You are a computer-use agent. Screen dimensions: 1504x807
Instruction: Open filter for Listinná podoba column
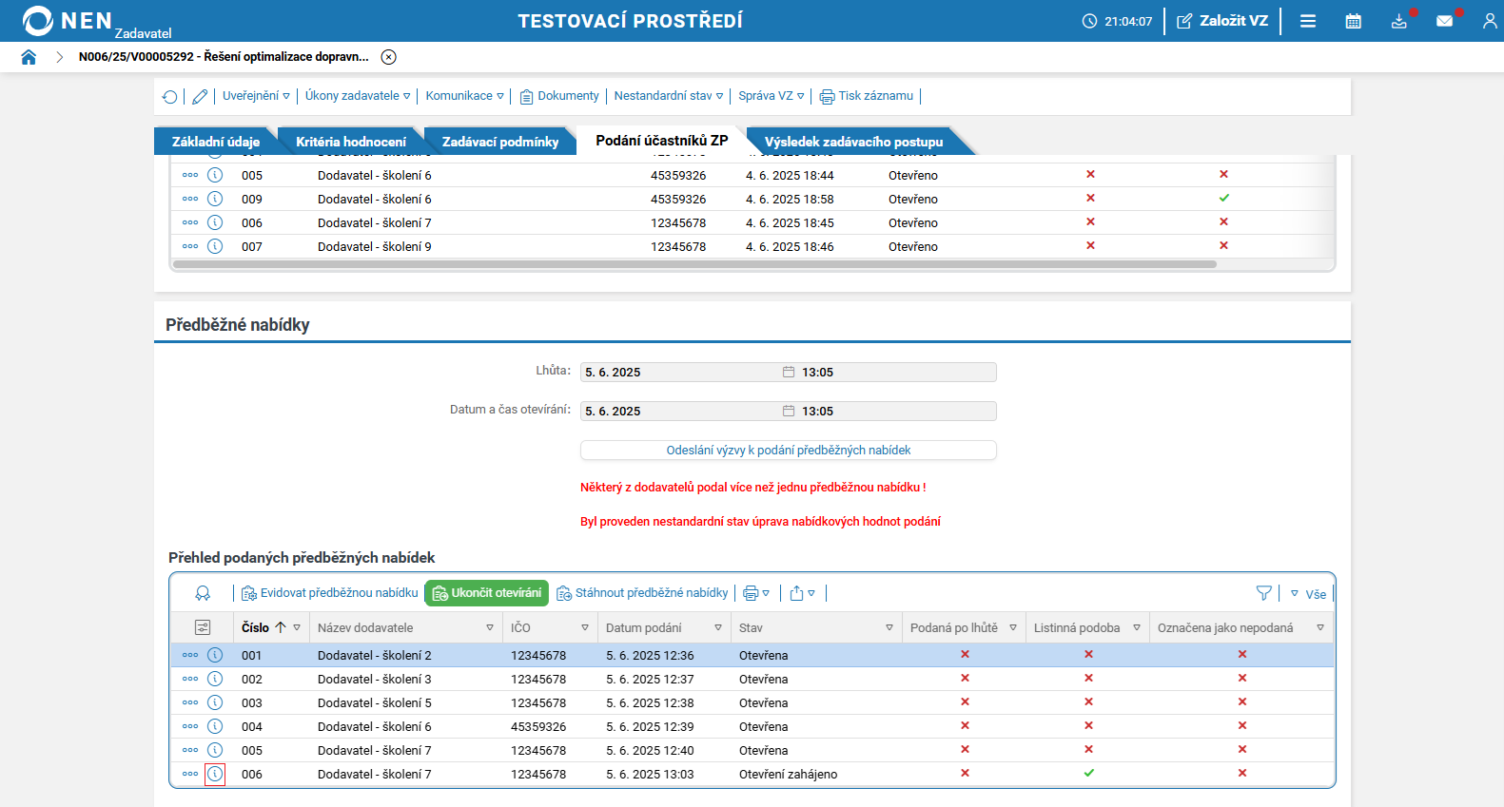[1137, 627]
